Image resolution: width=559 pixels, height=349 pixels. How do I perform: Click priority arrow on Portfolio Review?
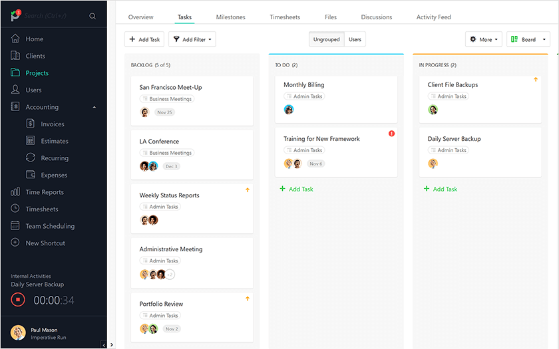(x=248, y=298)
